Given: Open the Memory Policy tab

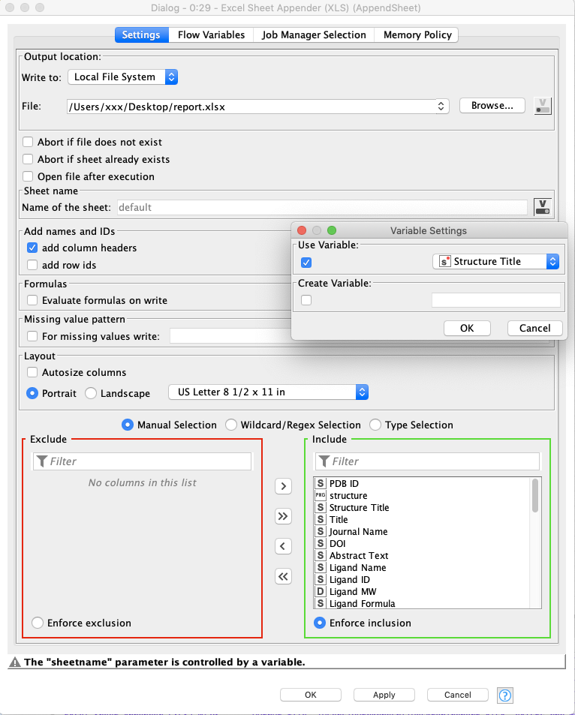Looking at the screenshot, I should [x=417, y=35].
